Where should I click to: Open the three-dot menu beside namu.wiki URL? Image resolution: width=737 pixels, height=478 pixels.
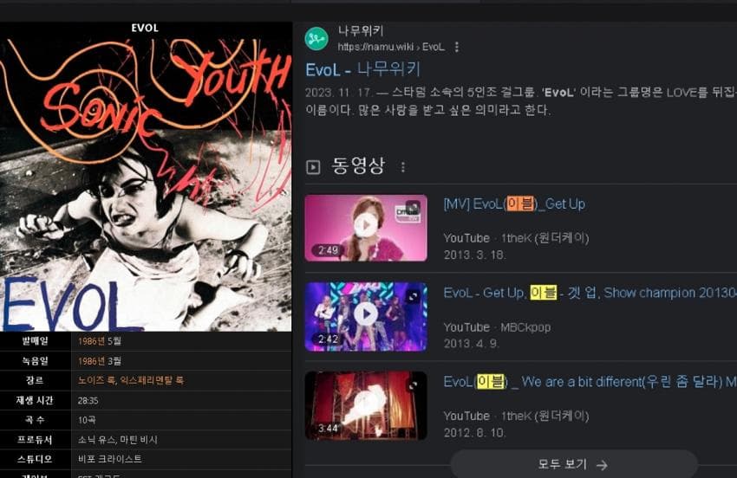tap(456, 47)
